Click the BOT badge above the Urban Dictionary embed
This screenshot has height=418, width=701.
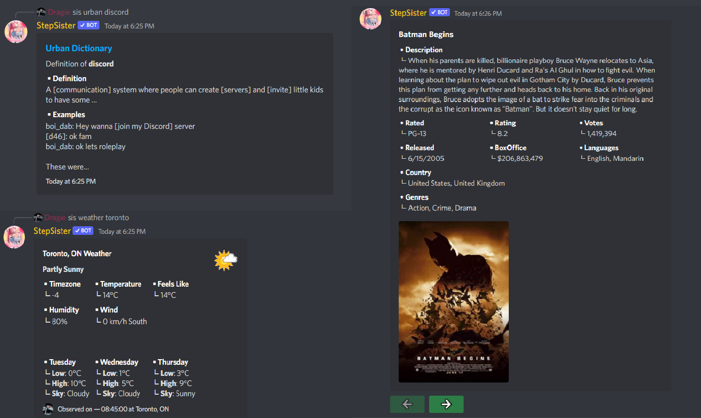tap(88, 25)
